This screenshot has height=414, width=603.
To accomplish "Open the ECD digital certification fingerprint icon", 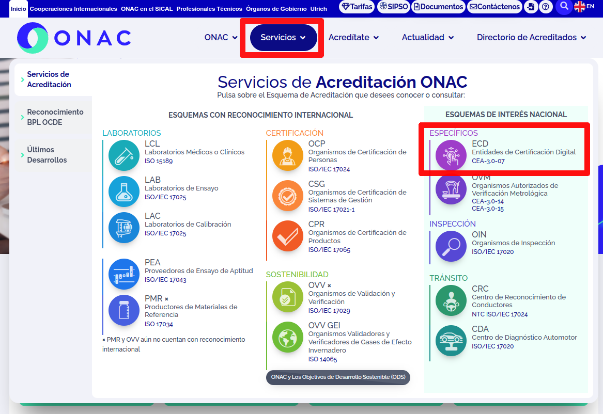I will [451, 155].
